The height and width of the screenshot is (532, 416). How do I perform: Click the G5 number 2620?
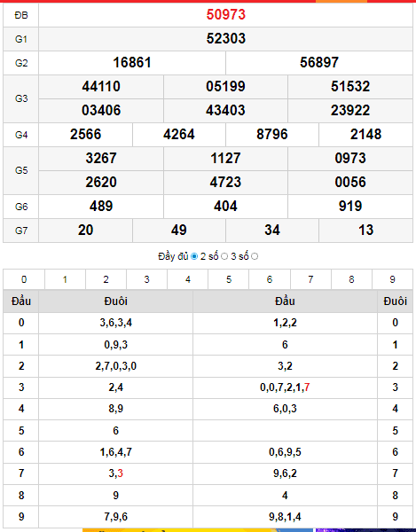101,182
